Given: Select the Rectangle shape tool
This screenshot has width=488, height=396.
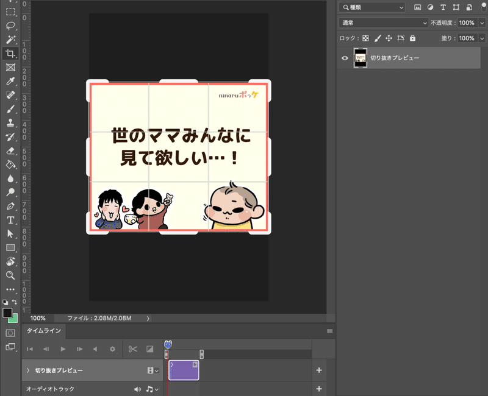Looking at the screenshot, I should (10, 248).
